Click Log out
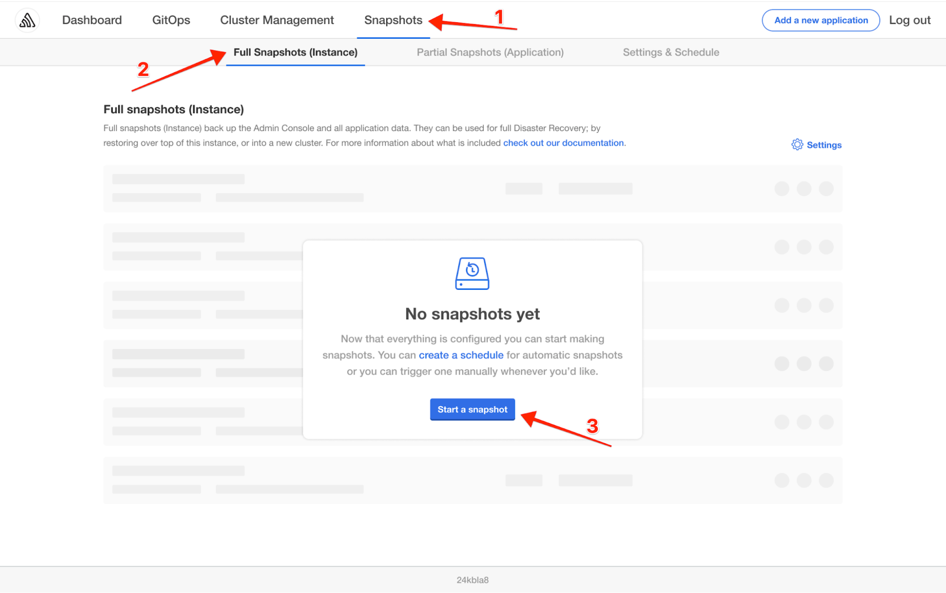The height and width of the screenshot is (593, 946). click(909, 20)
